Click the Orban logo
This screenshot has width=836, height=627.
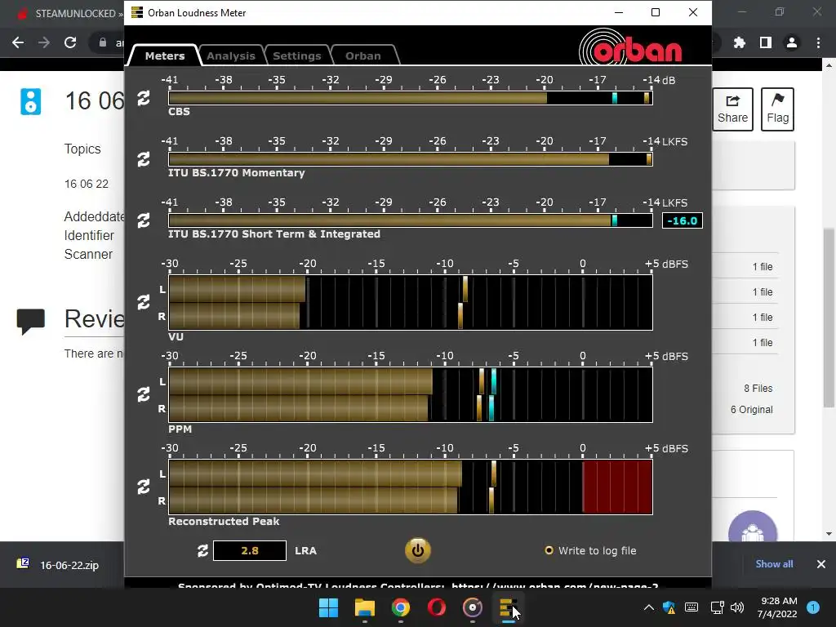point(631,47)
